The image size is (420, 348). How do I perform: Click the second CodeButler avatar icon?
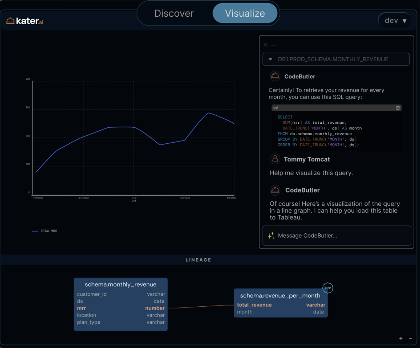pos(275,190)
